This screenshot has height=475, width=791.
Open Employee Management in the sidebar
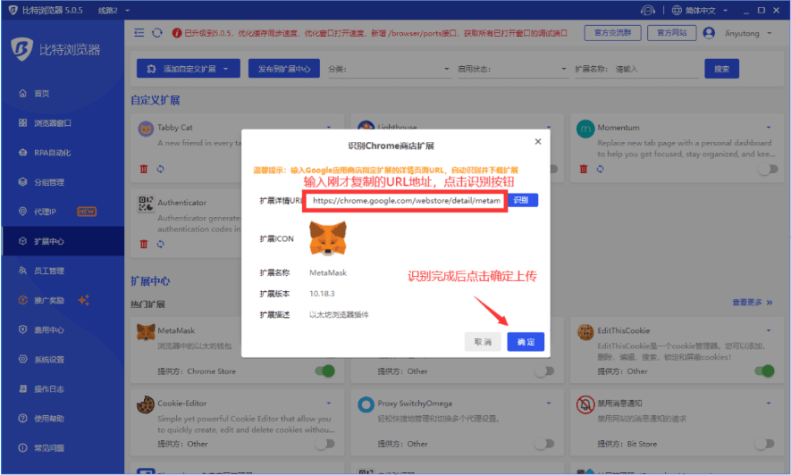click(63, 271)
